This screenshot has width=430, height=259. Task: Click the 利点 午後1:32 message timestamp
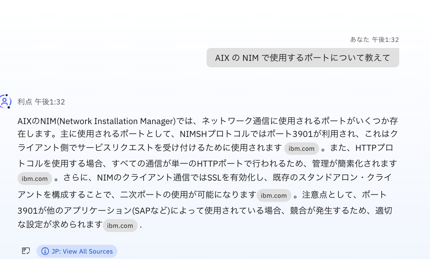click(x=49, y=101)
